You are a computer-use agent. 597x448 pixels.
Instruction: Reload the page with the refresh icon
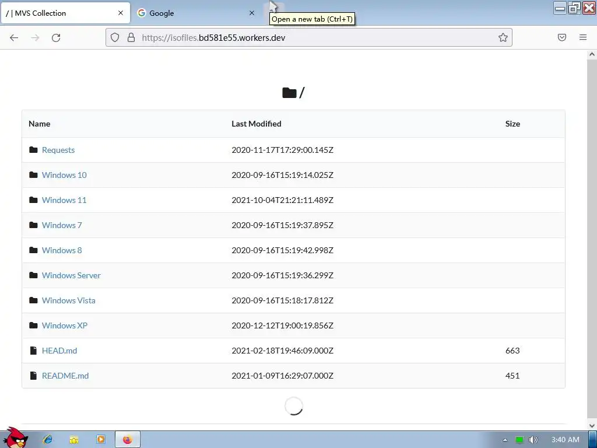(x=56, y=37)
